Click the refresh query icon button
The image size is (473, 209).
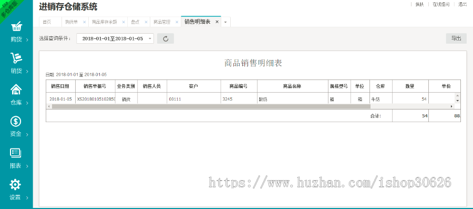(166, 38)
